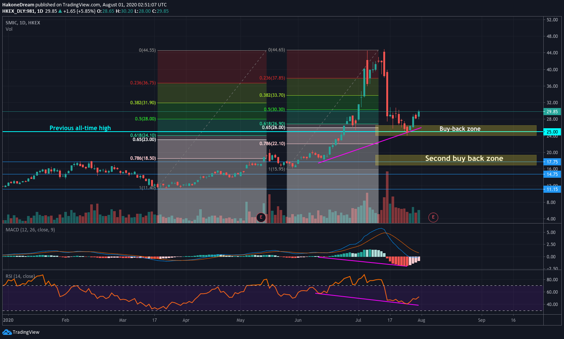Viewport: 564px width, 339px height.
Task: Click the 11.15 price level tag
Action: tap(552, 189)
